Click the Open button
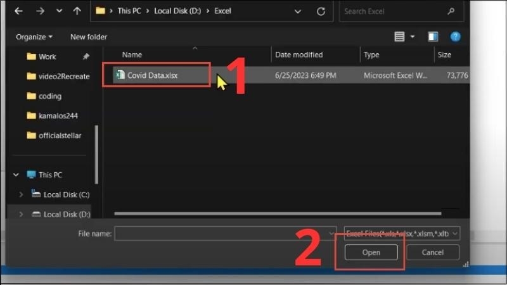The width and height of the screenshot is (507, 285). coord(371,252)
